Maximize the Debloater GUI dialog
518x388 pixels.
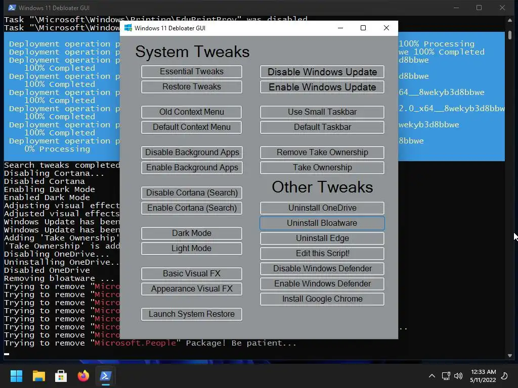click(363, 28)
